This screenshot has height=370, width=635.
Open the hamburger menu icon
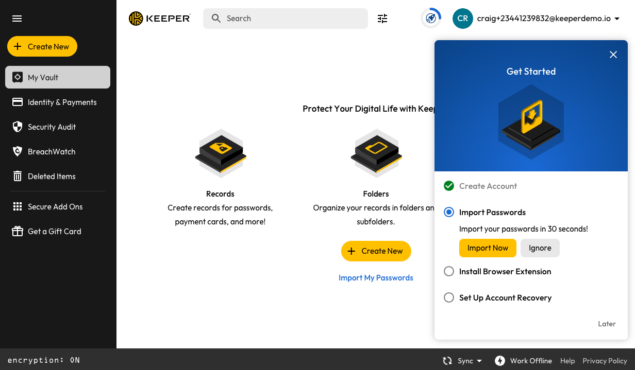tap(17, 19)
